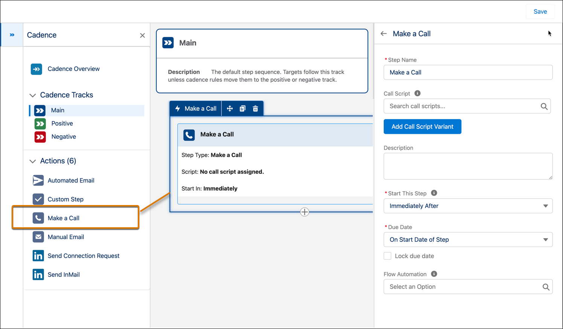The width and height of the screenshot is (563, 329).
Task: Open Cadence Overview link text
Action: (x=73, y=69)
